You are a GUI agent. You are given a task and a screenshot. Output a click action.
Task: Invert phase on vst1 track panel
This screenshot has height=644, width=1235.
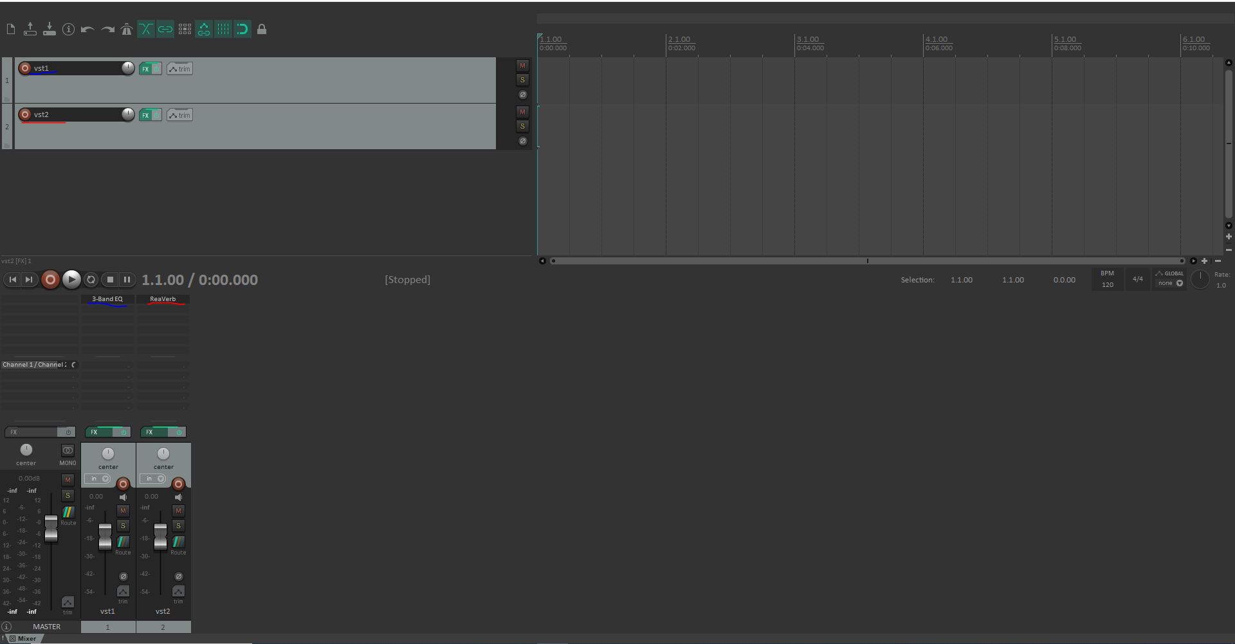click(522, 95)
